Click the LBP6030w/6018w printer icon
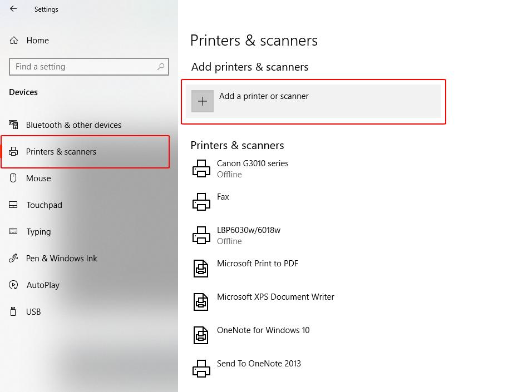The image size is (508, 392). click(201, 235)
